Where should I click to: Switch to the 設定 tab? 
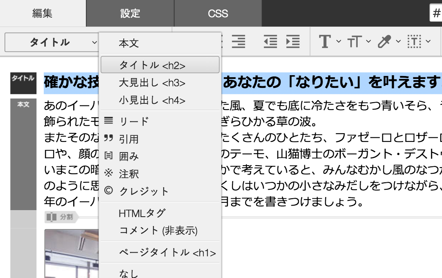coord(129,13)
